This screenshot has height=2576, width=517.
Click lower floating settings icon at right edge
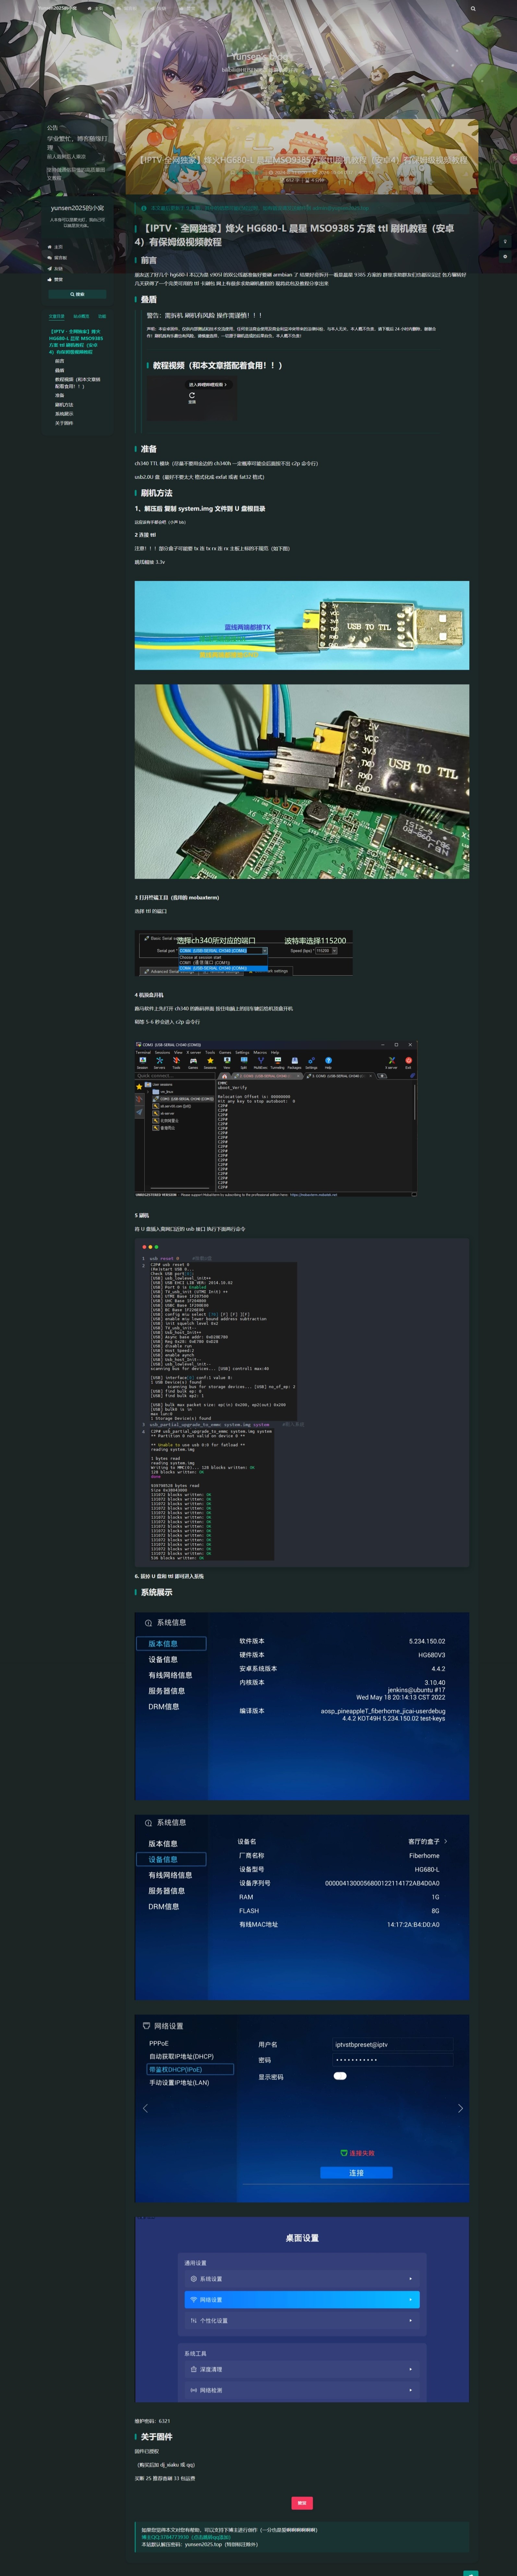pyautogui.click(x=505, y=256)
